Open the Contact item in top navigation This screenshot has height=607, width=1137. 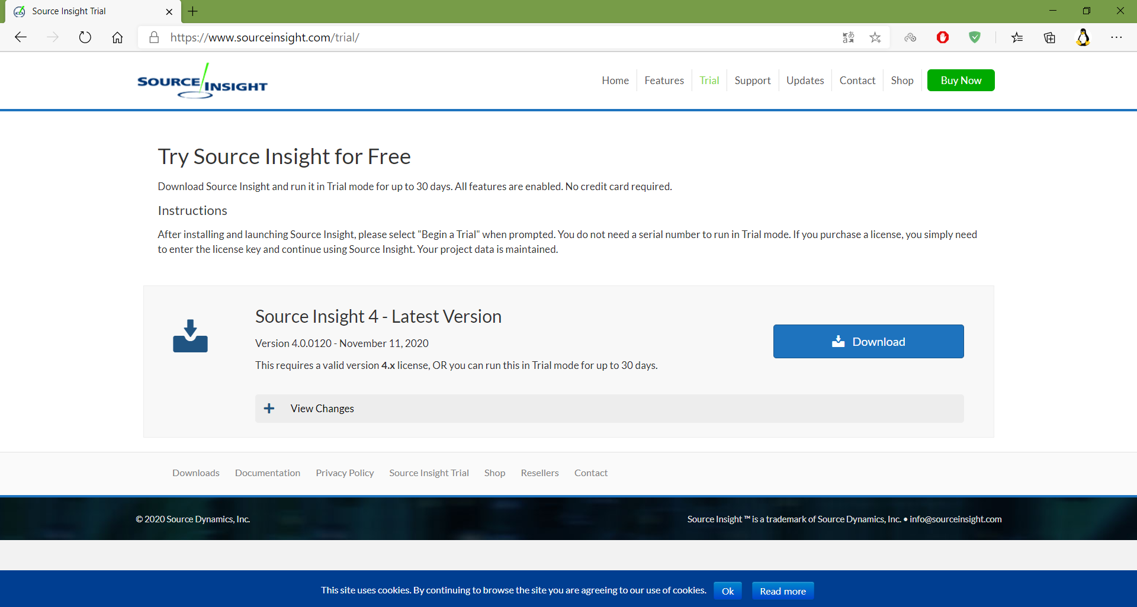857,81
